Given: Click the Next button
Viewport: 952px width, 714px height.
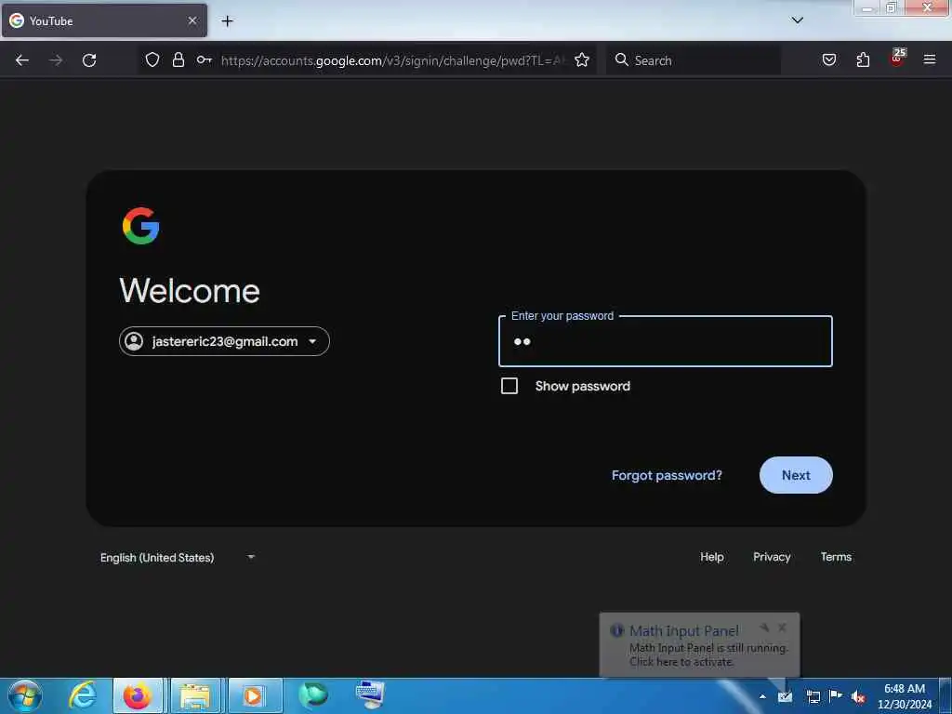Looking at the screenshot, I should tap(796, 475).
